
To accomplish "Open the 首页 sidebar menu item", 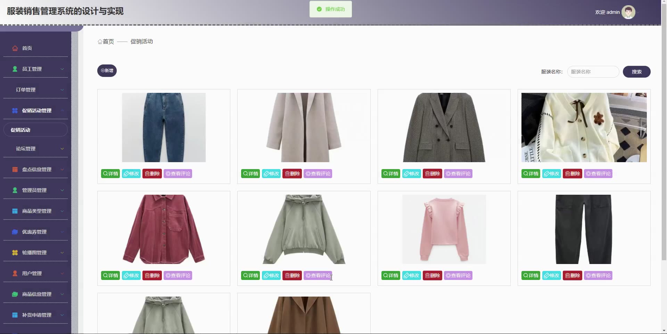I will [x=35, y=48].
